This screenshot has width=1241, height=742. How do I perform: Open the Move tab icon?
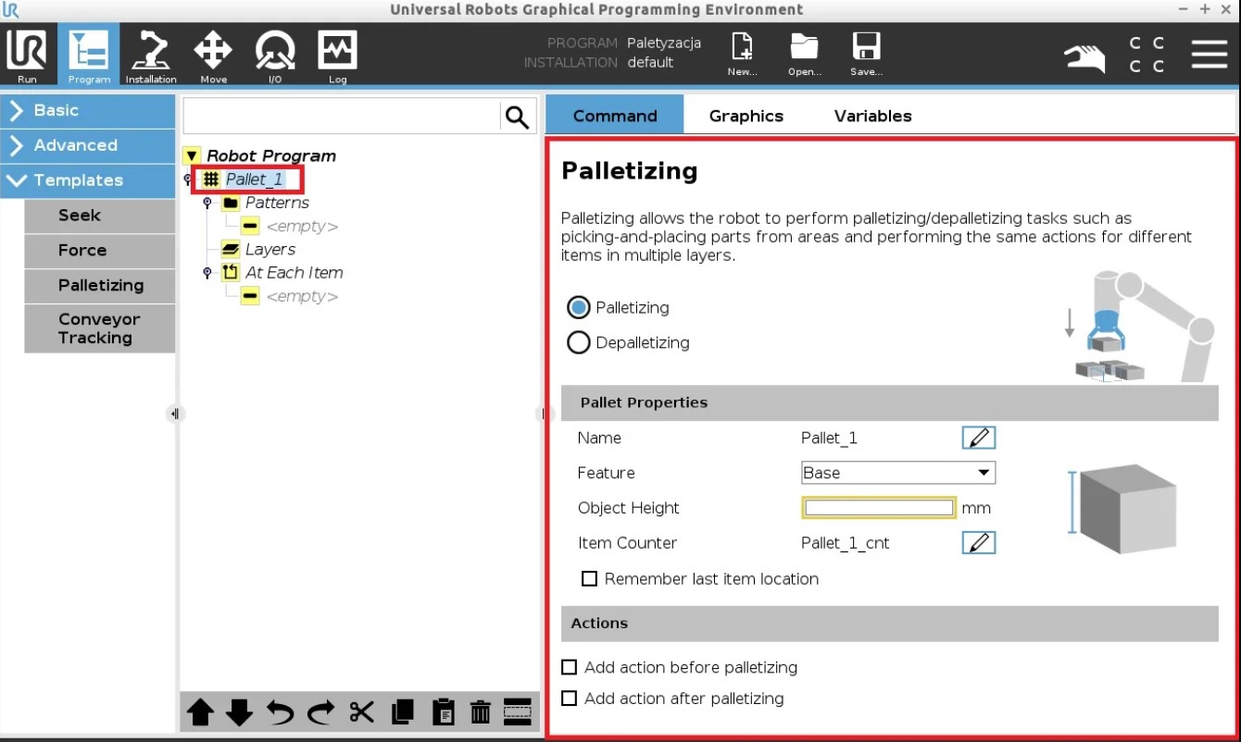pyautogui.click(x=213, y=56)
